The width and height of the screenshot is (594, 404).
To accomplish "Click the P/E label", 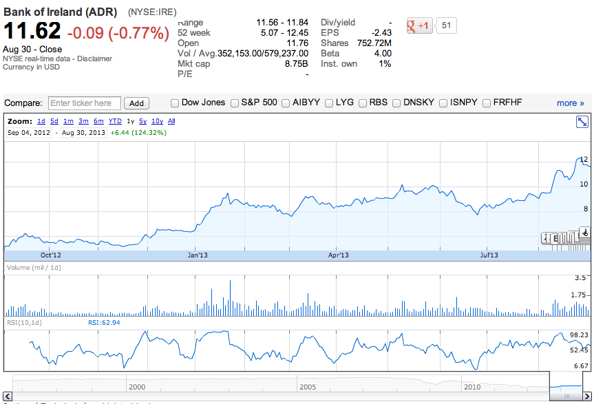I will point(185,74).
